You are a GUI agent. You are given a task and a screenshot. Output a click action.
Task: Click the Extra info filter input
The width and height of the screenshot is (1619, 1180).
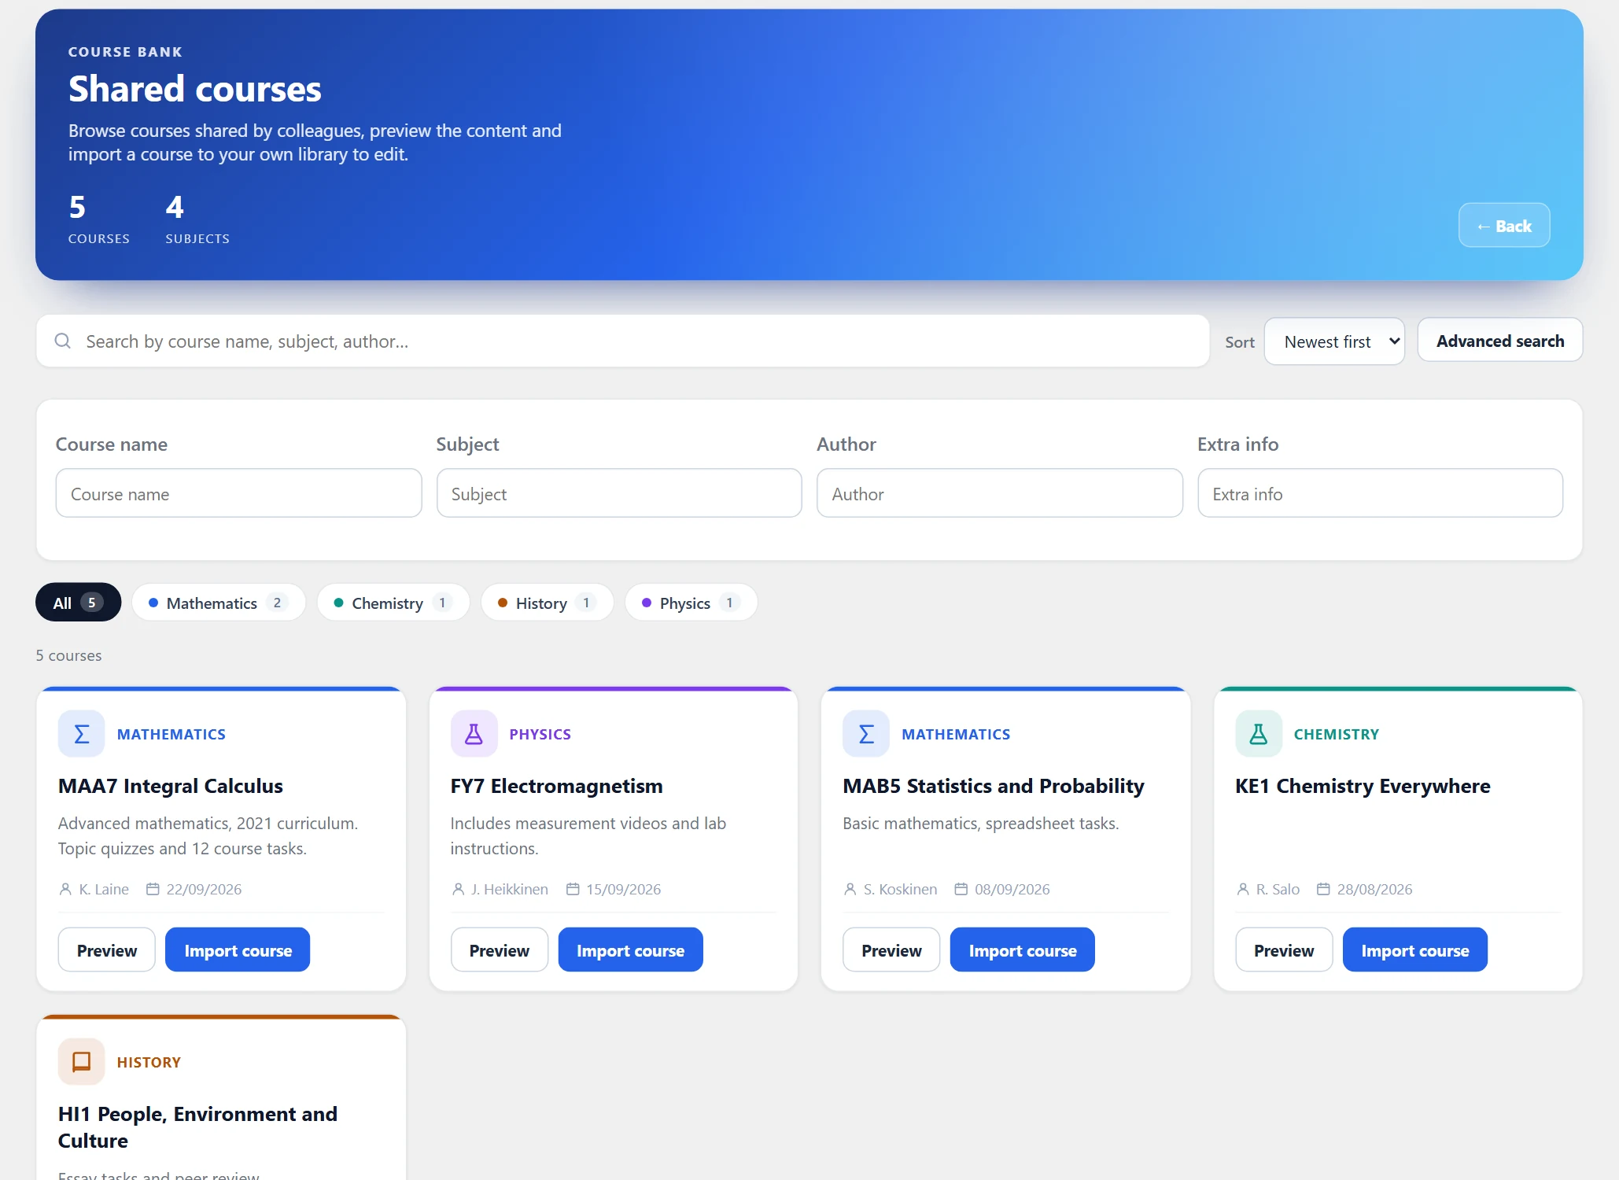tap(1380, 493)
